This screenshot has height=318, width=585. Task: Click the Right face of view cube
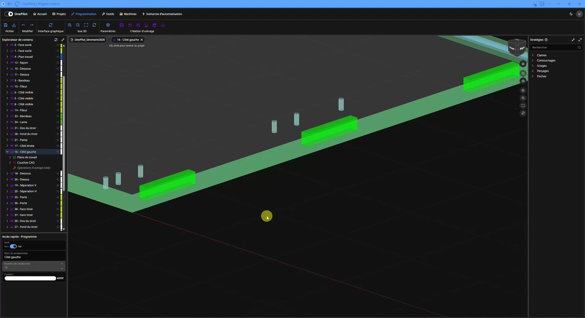[522, 48]
